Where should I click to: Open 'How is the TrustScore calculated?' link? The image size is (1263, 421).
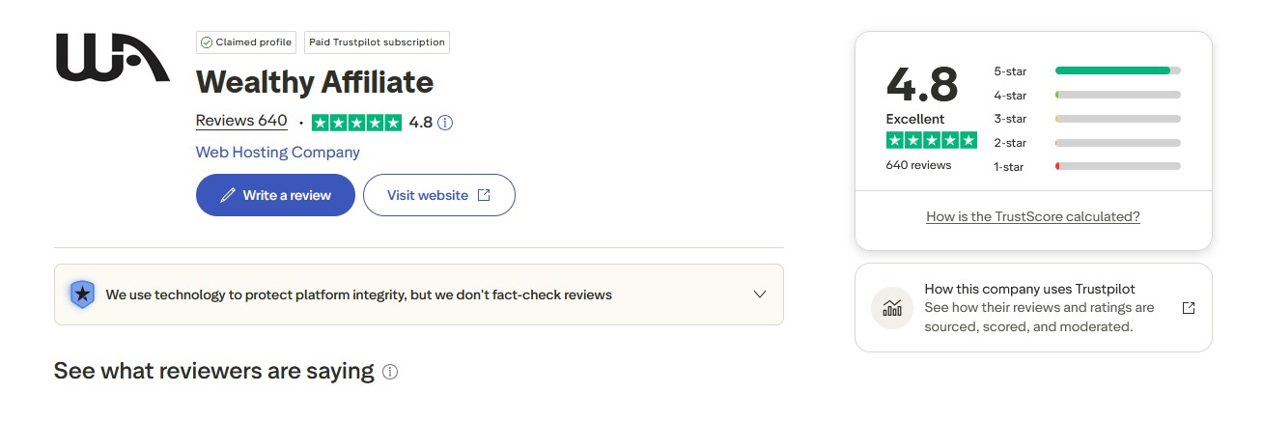point(1032,216)
